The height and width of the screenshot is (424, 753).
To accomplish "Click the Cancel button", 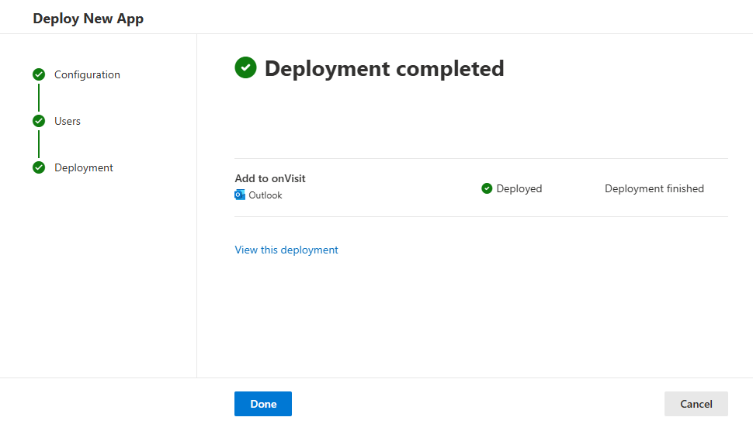I will click(696, 404).
